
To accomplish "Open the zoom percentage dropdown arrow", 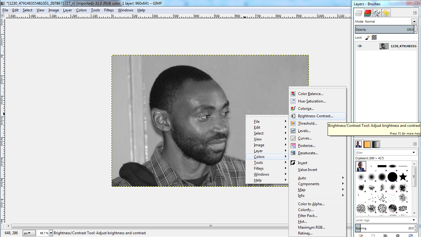I will 51,233.
